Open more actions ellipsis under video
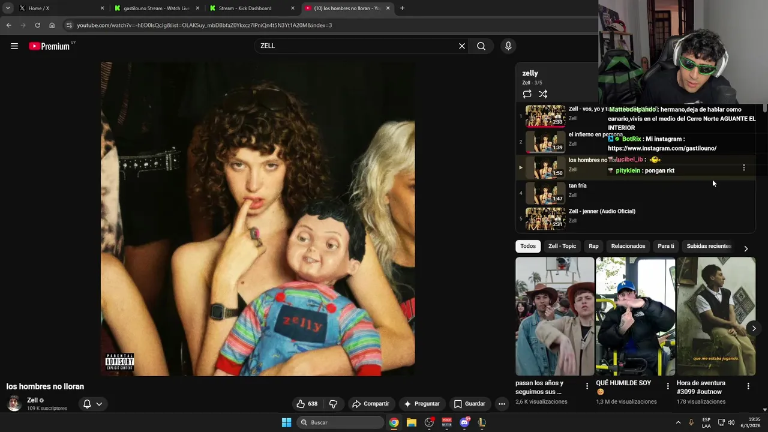This screenshot has width=768, height=432. click(502, 404)
